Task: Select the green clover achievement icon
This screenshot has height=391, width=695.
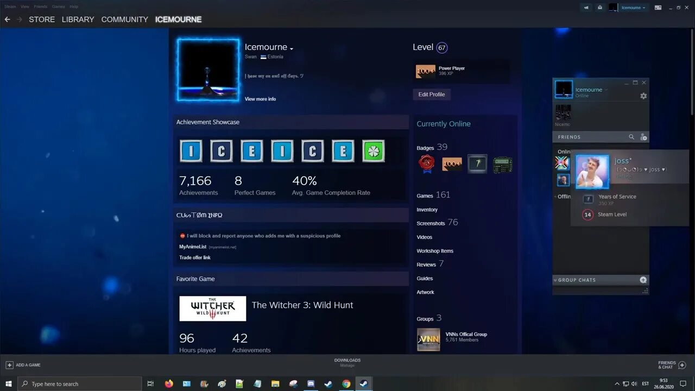Action: pyautogui.click(x=374, y=151)
